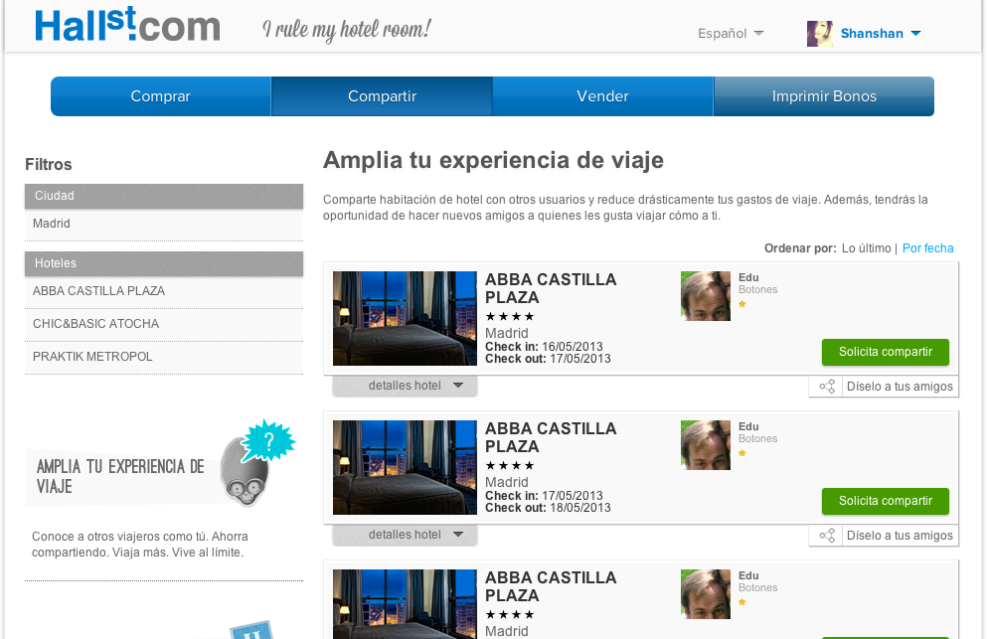
Task: Filter by hotel CHIC&BASIC ATOCHA
Action: tap(164, 324)
